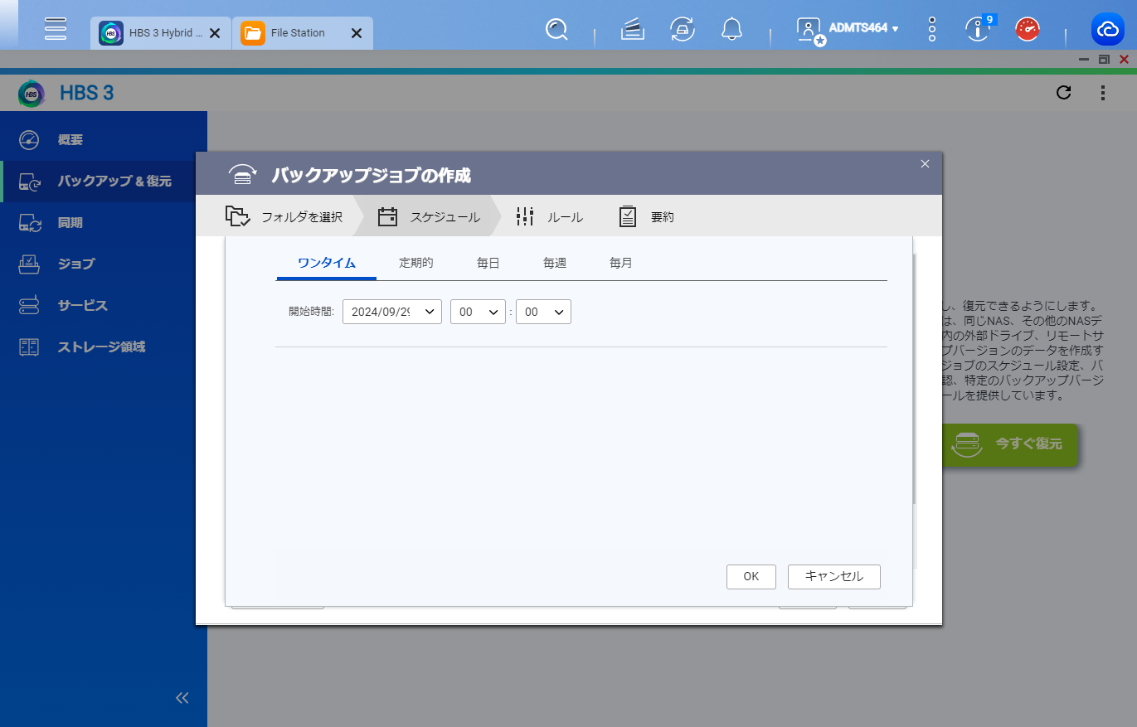Close the HBS 3 Hybrid taskbar tab
The width and height of the screenshot is (1137, 727).
pos(214,33)
